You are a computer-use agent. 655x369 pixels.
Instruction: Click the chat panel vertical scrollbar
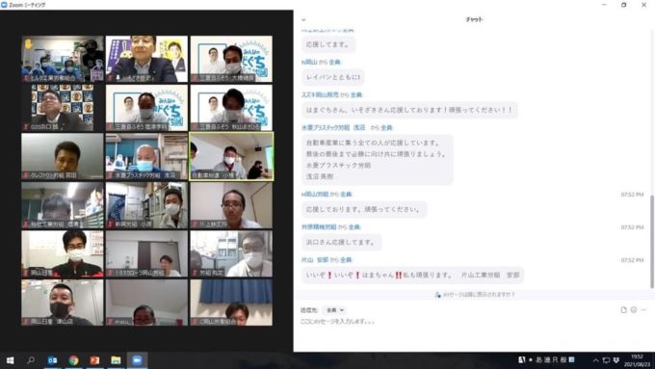point(652,242)
